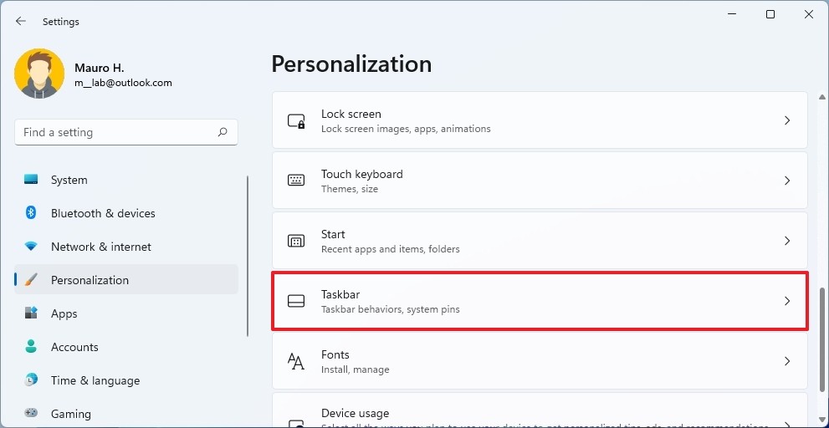Open Taskbar settings chevron
This screenshot has height=428, width=829.
(786, 301)
